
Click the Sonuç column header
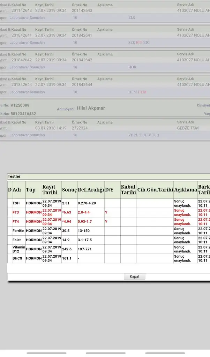(x=69, y=190)
